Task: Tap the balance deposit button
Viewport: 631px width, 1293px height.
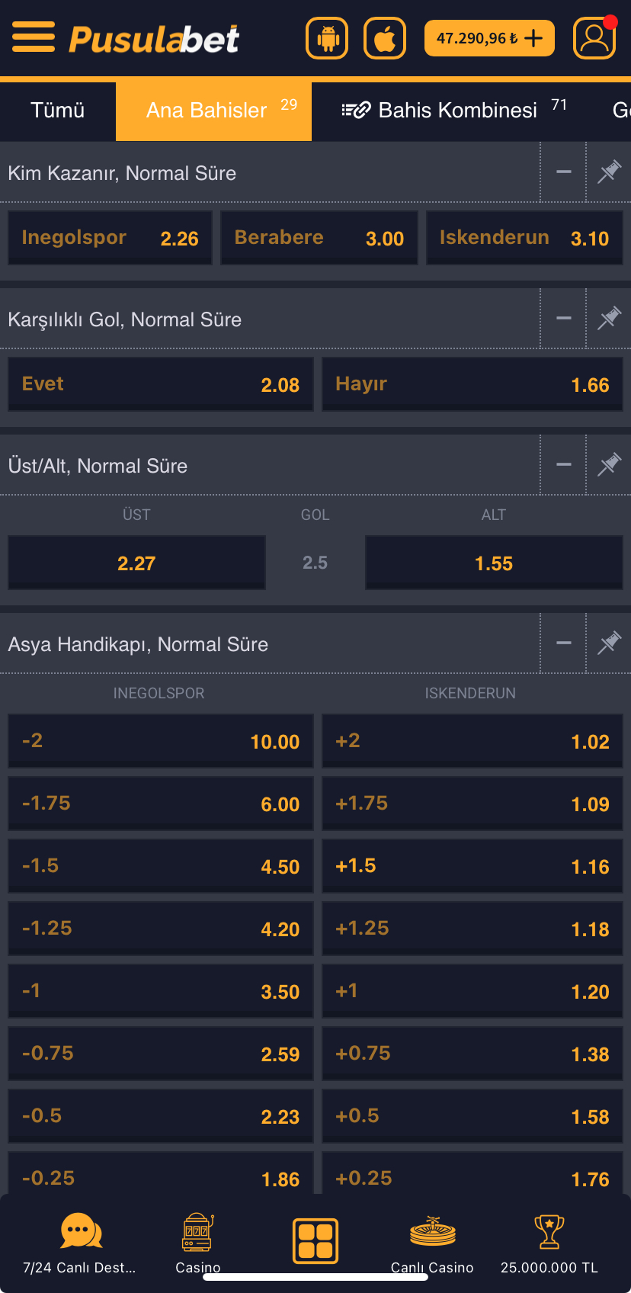Action: pos(489,38)
